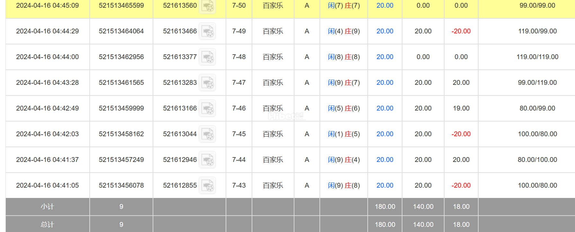Image resolution: width=575 pixels, height=232 pixels.
Task: Open video replay icon for round 521613560
Action: pyautogui.click(x=207, y=6)
